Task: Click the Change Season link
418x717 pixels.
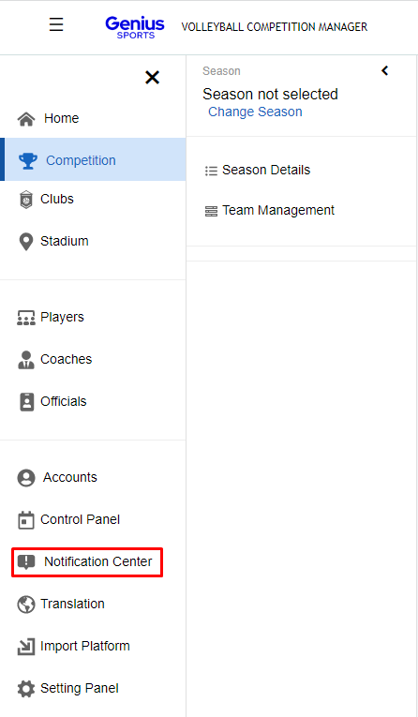Action: (x=255, y=112)
